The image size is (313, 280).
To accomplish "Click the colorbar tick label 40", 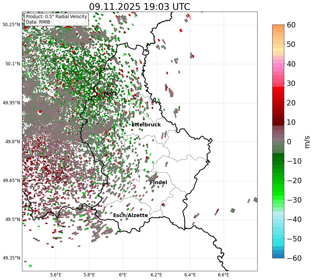I will [291, 64].
